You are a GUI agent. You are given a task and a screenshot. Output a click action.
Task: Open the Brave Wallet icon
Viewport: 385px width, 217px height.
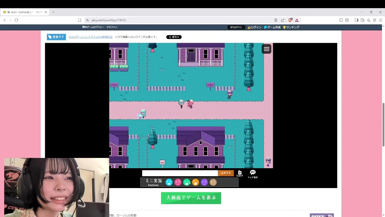(x=362, y=20)
